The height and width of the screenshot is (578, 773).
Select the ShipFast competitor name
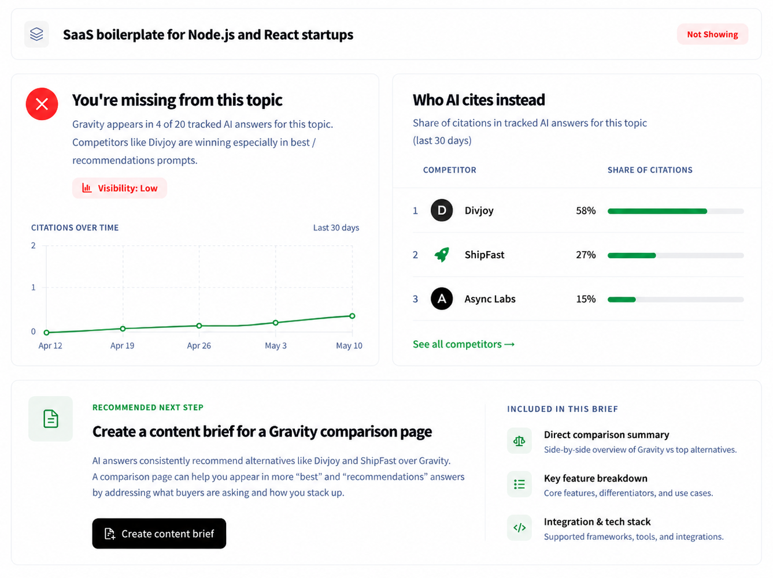pos(484,255)
